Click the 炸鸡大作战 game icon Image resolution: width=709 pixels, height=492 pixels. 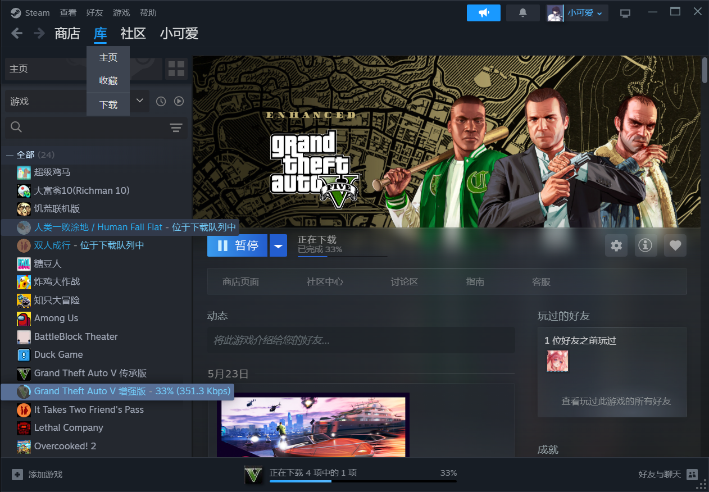click(x=24, y=282)
